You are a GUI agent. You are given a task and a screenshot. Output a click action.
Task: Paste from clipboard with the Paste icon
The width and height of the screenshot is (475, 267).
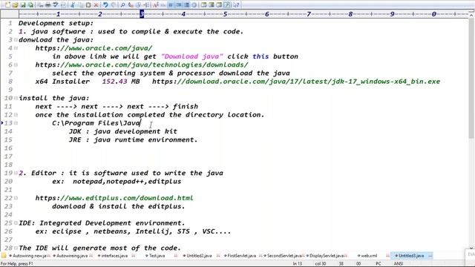pos(88,5)
